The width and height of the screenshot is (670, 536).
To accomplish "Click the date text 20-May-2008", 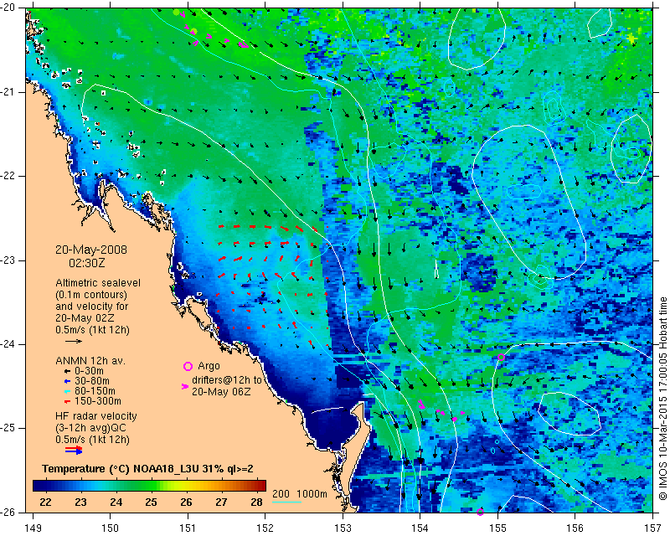I will click(91, 250).
